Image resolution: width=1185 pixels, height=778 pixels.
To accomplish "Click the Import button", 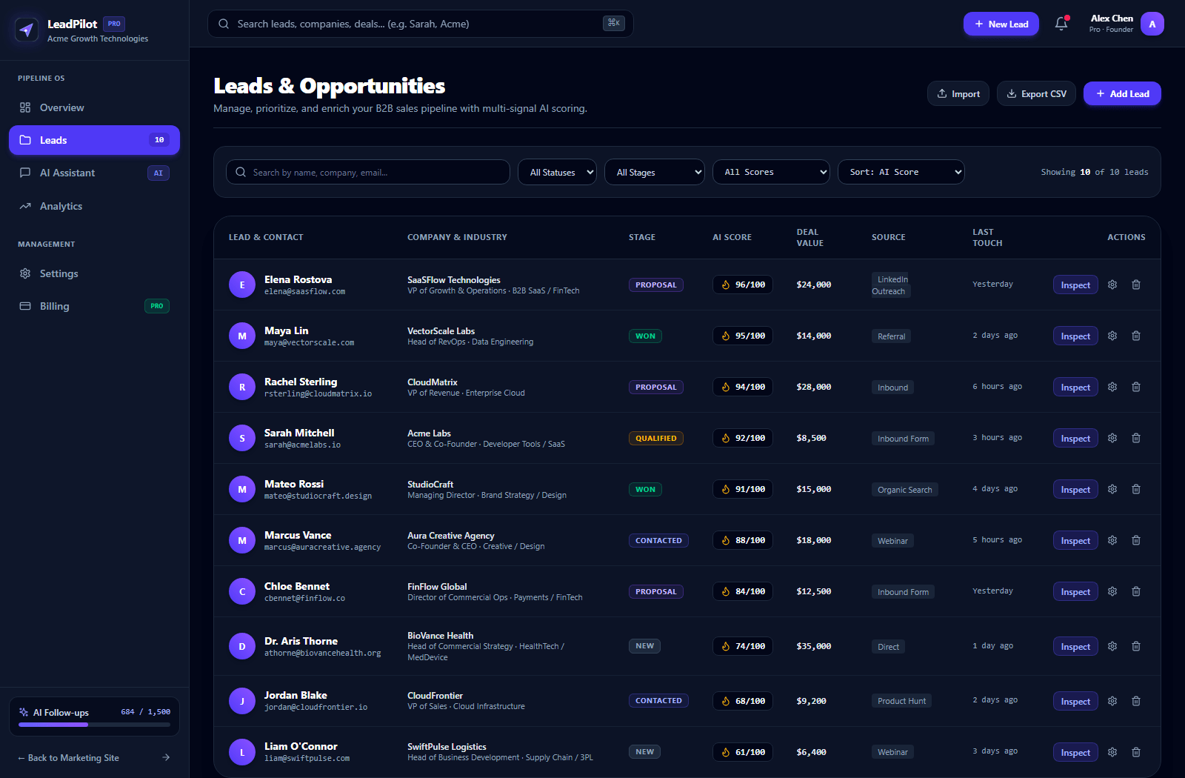I will [958, 93].
